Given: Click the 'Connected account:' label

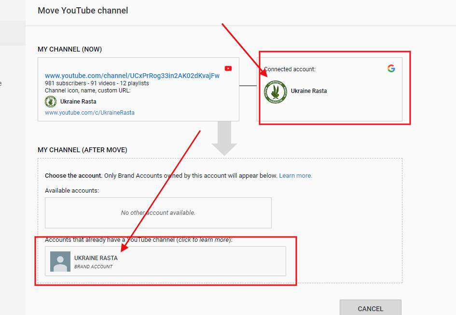Looking at the screenshot, I should point(290,69).
